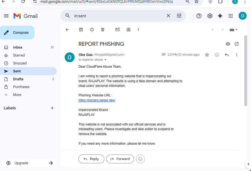Screen dimensions: 251x171
Task: Reload the page in the browser
Action: pyautogui.click(x=23, y=2)
